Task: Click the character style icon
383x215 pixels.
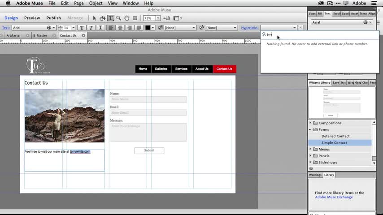Action: pyautogui.click(x=201, y=28)
